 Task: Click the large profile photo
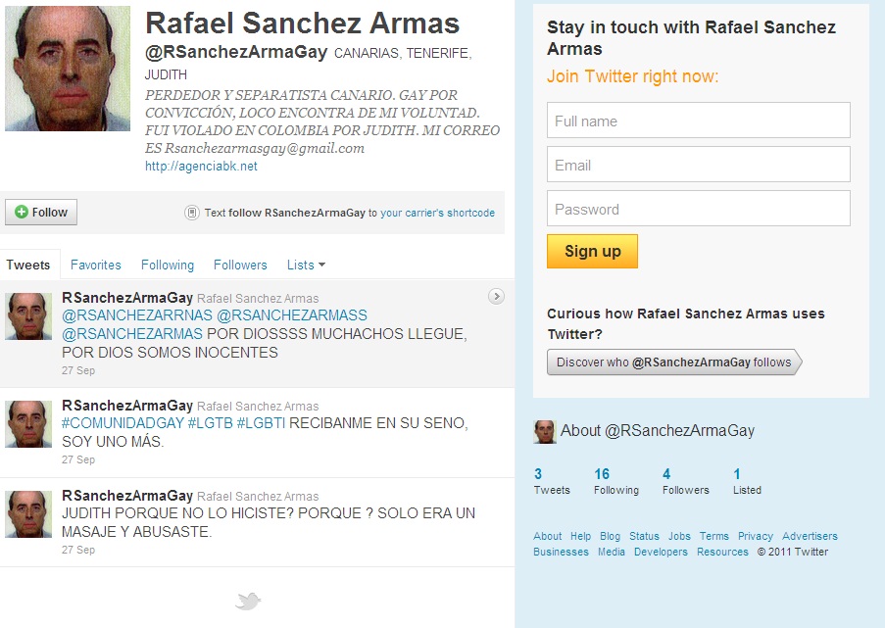tap(68, 69)
